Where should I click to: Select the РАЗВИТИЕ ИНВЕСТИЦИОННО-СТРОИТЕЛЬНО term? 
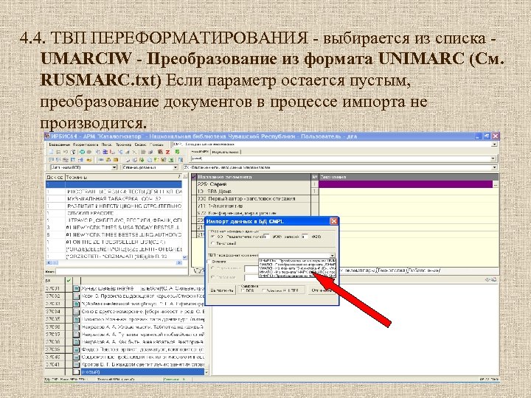(x=114, y=206)
